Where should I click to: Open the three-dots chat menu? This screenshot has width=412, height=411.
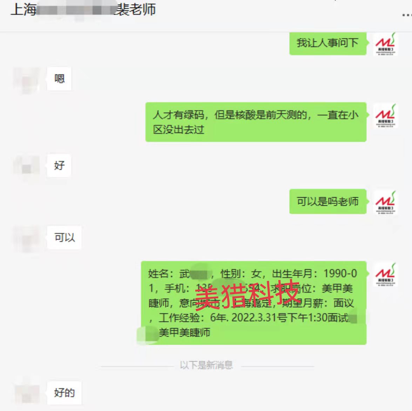click(x=407, y=15)
